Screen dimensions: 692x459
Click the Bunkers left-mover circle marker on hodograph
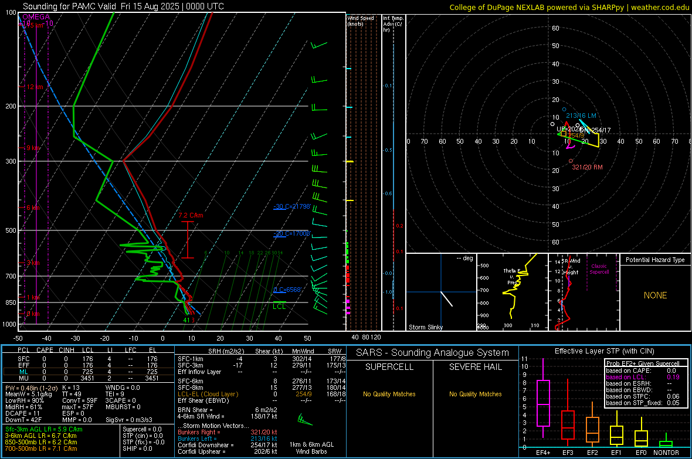coord(564,110)
